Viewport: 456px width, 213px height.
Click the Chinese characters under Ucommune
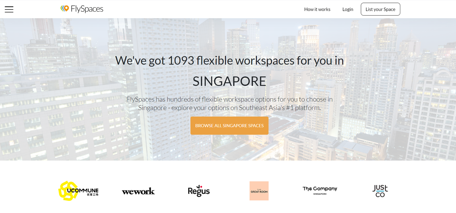(x=92, y=195)
